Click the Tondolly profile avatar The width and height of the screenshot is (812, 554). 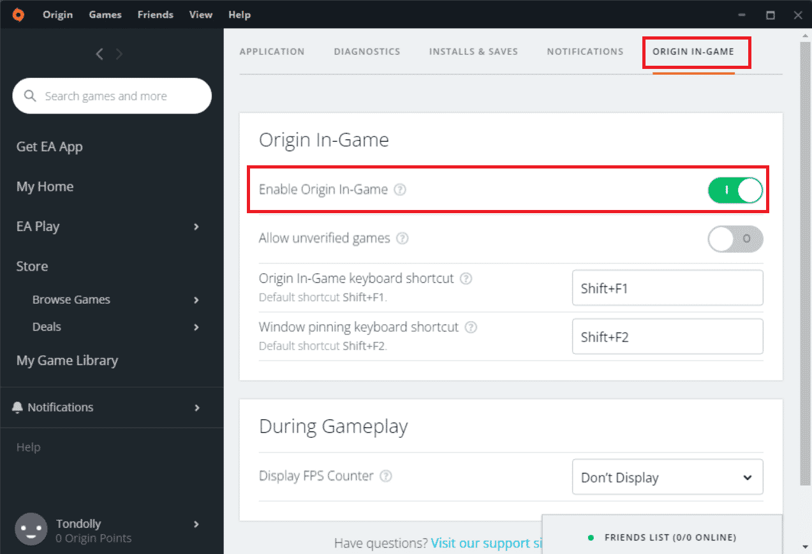point(31,529)
